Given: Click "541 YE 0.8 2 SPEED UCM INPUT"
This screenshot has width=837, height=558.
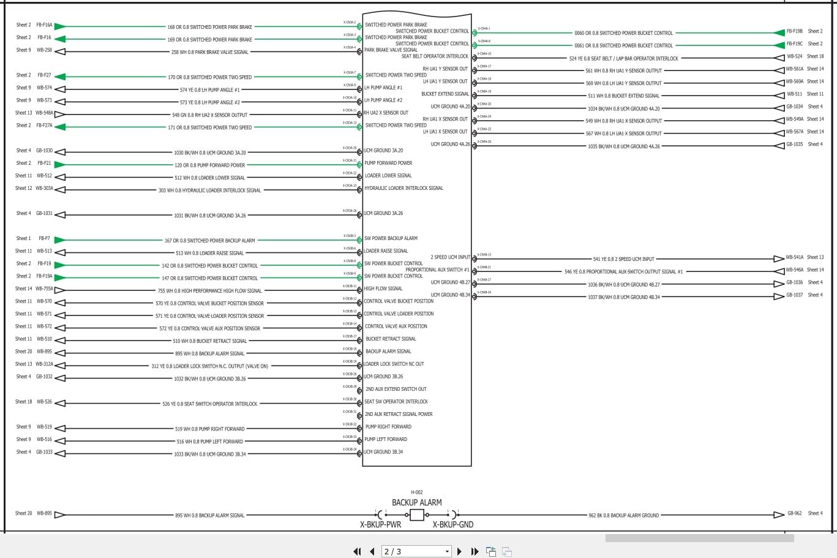Looking at the screenshot, I should pos(624,259).
